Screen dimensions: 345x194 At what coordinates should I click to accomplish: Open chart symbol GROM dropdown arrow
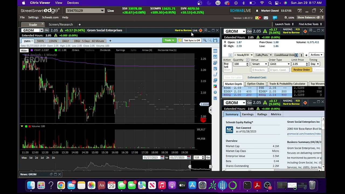(41, 30)
